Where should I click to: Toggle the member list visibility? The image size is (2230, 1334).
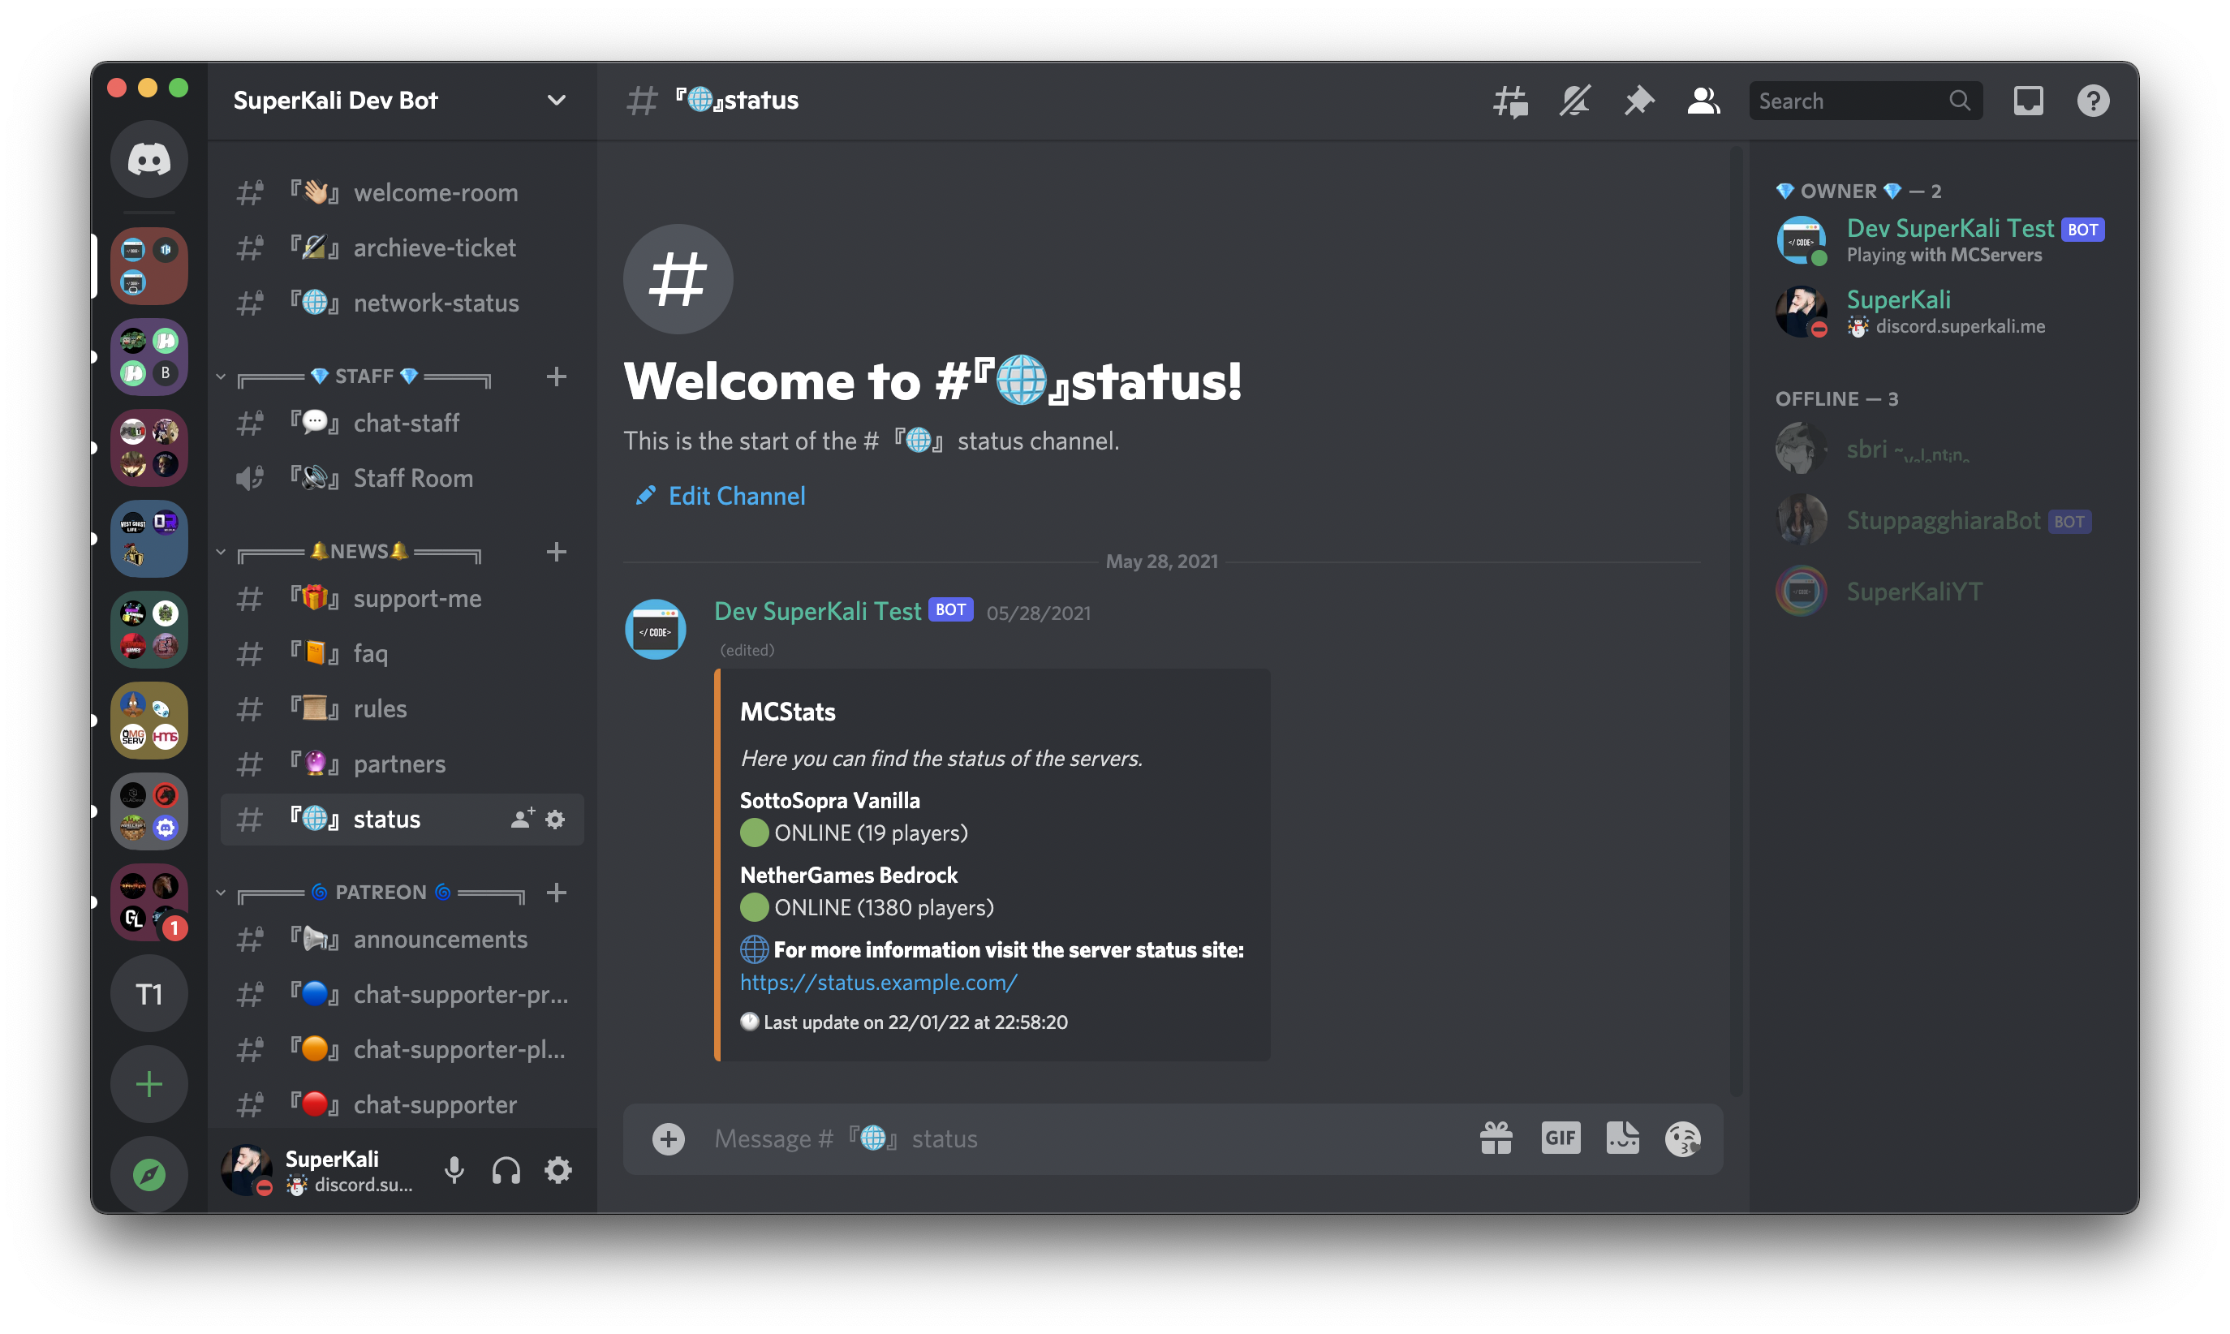point(1703,101)
